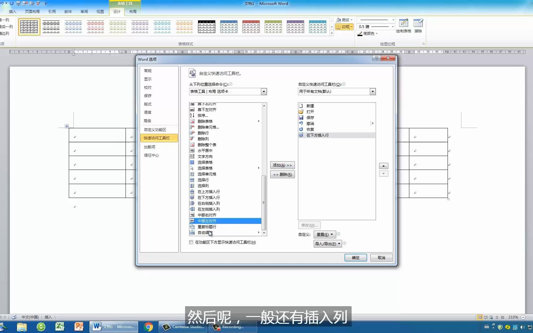Click the << 删除(R) button

283,175
